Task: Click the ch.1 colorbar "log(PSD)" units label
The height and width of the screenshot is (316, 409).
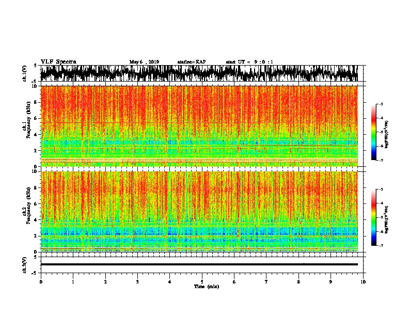Action: [387, 134]
